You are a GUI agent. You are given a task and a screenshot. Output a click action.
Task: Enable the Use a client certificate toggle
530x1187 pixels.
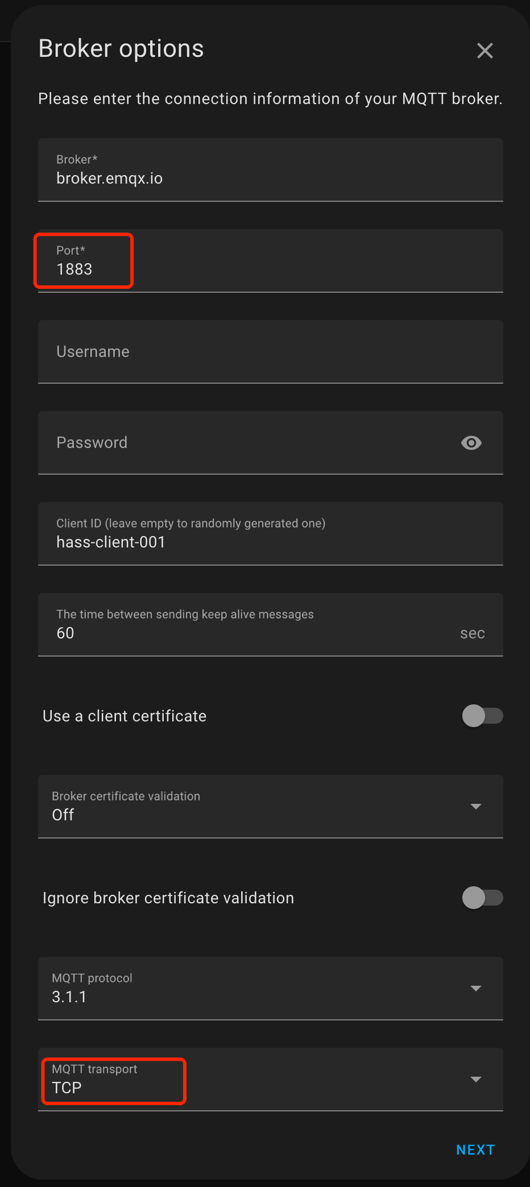482,716
